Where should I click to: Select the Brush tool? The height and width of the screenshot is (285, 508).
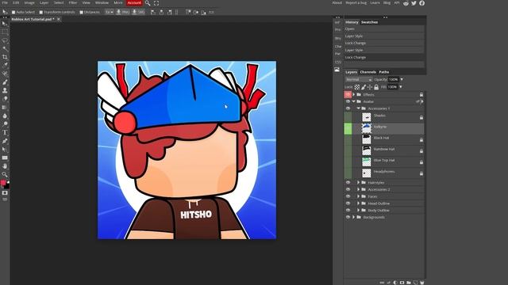point(5,82)
